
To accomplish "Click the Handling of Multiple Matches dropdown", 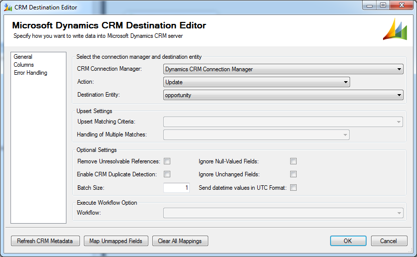I will click(x=256, y=135).
